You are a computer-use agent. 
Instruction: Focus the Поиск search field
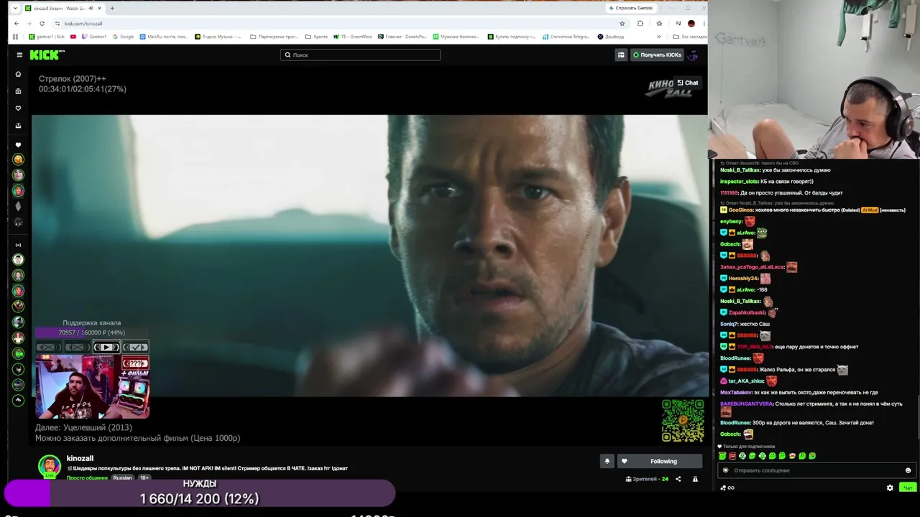pyautogui.click(x=360, y=55)
